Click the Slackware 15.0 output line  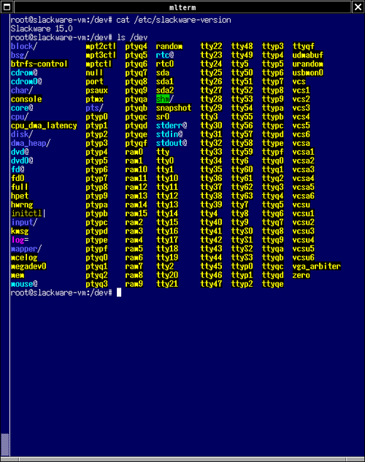pyautogui.click(x=42, y=29)
